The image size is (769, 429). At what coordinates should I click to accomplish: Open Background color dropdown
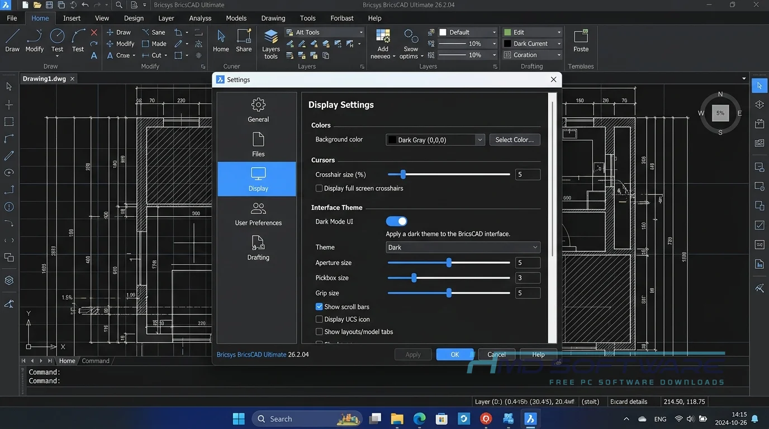(x=435, y=140)
